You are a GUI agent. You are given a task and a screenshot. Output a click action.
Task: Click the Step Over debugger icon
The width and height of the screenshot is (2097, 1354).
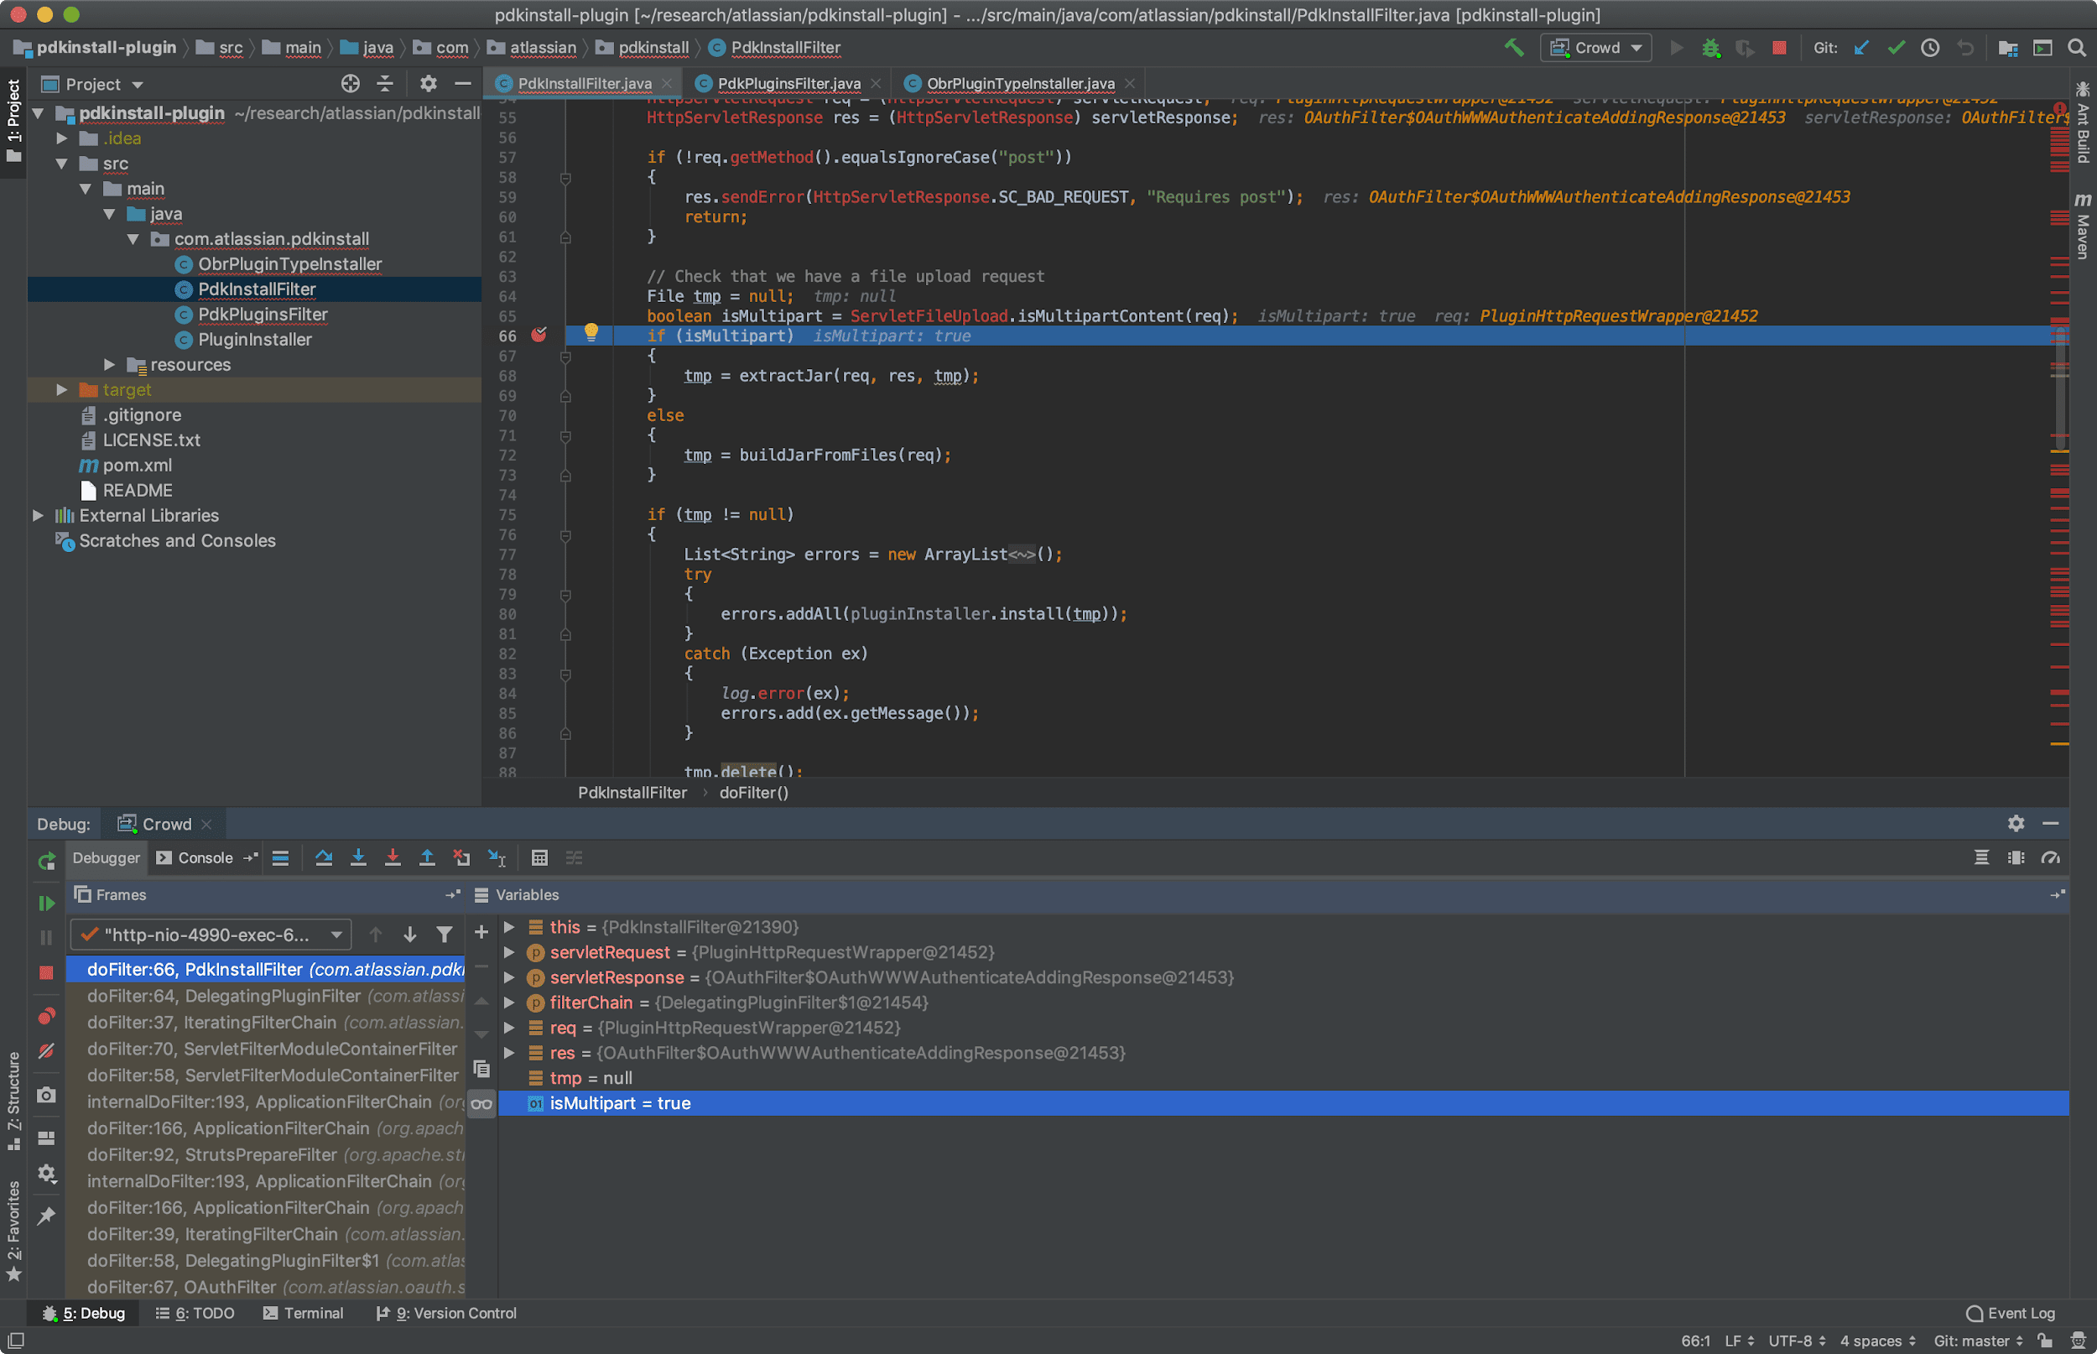[324, 858]
